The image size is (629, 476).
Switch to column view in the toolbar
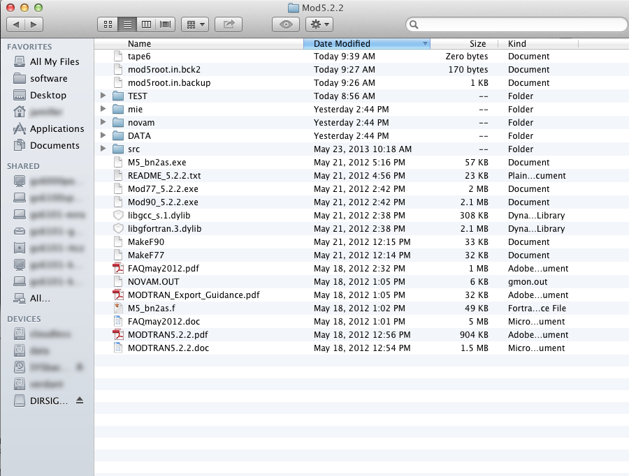click(146, 24)
